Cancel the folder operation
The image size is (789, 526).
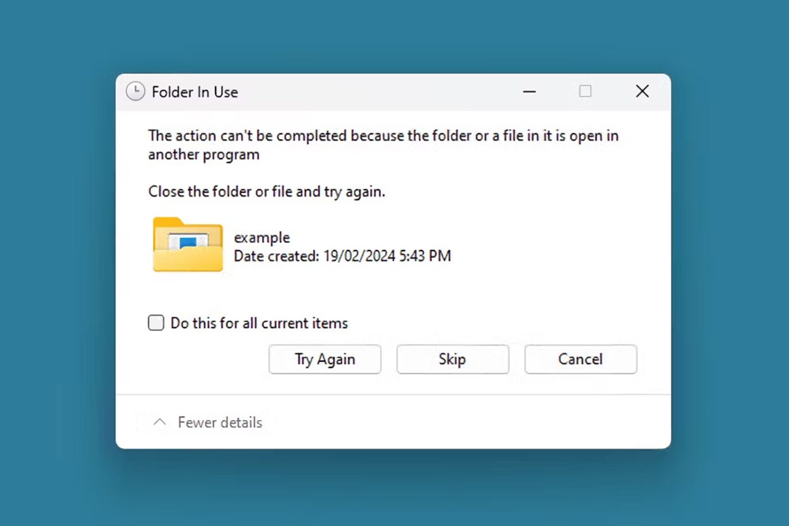coord(581,359)
